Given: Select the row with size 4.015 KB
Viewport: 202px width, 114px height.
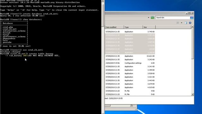Looking at the screenshot, I should pos(130,87).
